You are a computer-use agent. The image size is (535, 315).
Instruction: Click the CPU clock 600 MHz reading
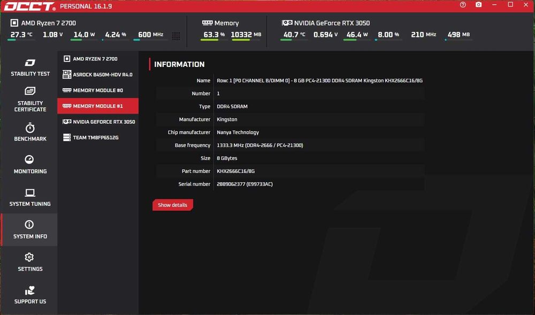click(x=150, y=34)
